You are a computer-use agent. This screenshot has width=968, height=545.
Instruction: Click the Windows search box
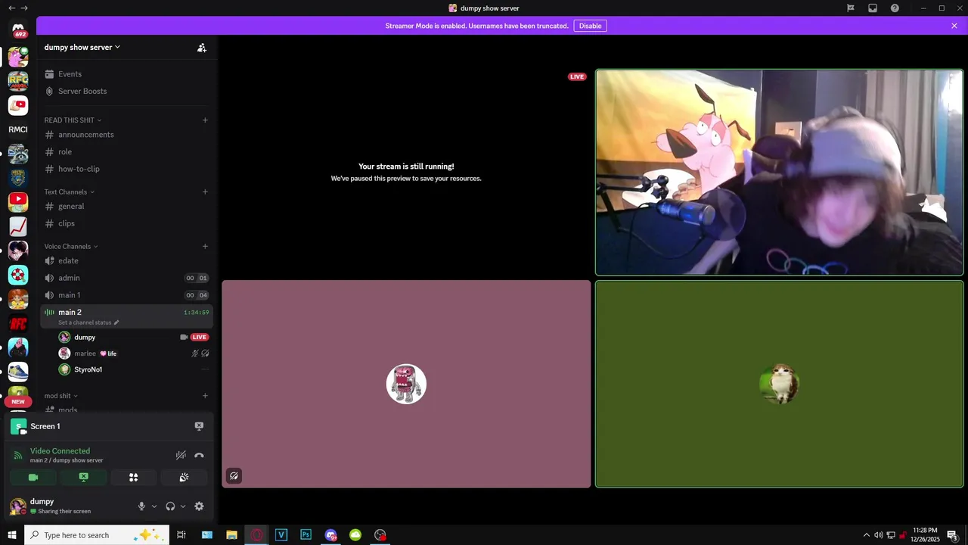click(x=97, y=535)
